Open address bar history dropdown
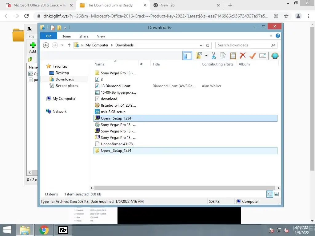This screenshot has height=236, width=315. point(201,45)
